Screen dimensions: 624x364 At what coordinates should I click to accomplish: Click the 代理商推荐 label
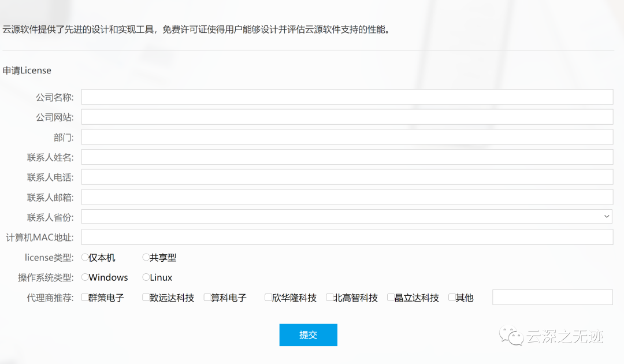click(50, 298)
